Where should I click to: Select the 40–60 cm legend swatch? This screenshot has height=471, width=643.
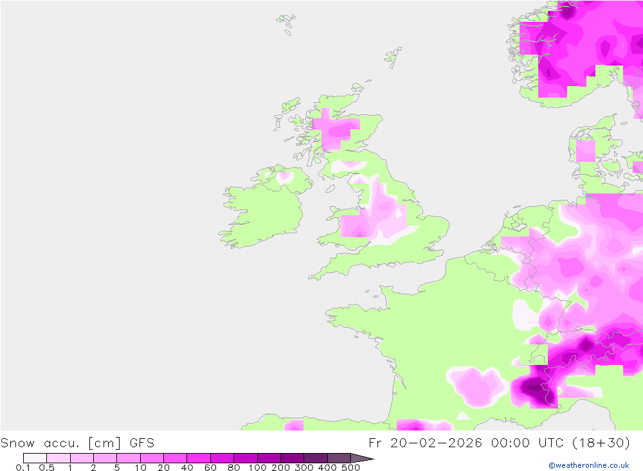[x=199, y=458]
